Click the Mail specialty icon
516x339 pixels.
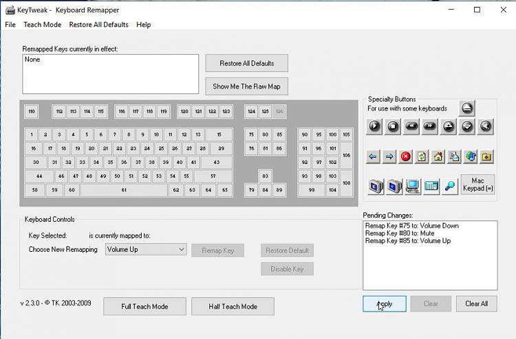point(454,156)
